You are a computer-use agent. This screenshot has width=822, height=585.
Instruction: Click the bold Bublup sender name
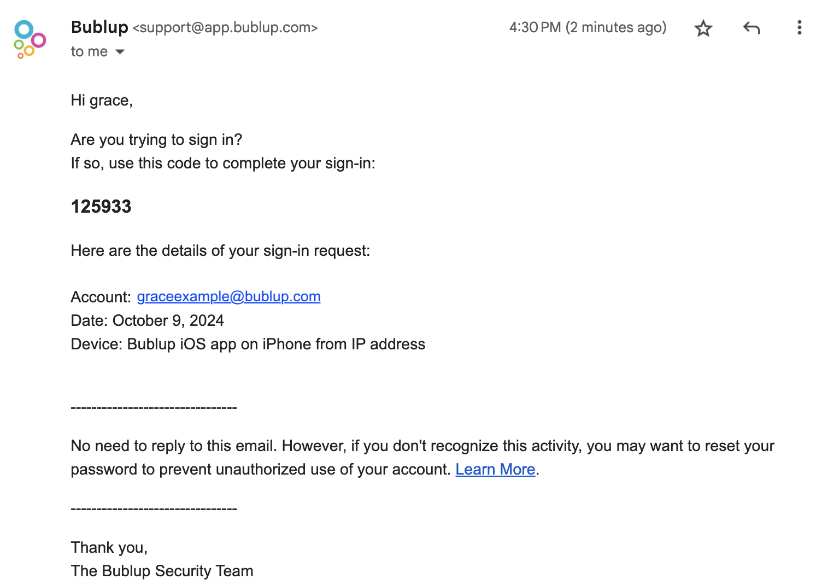(99, 27)
